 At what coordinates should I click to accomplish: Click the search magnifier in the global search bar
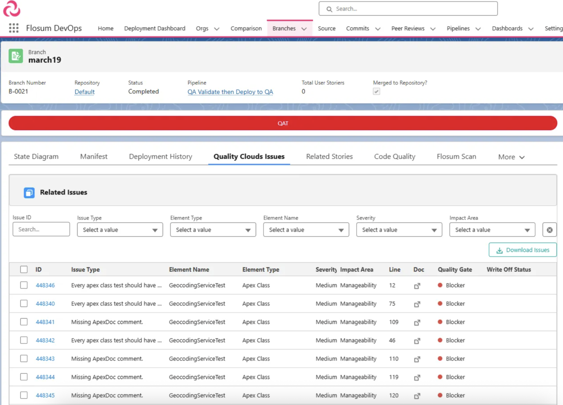pos(329,9)
